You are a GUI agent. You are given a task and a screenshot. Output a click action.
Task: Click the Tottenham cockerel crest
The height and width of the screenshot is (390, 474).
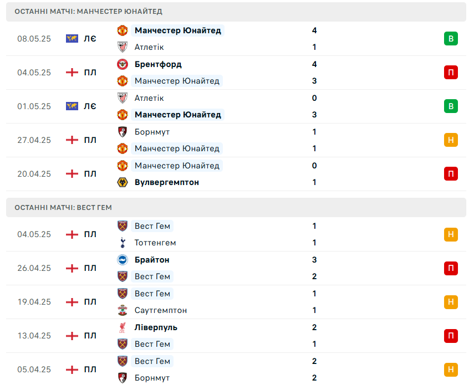pos(123,243)
